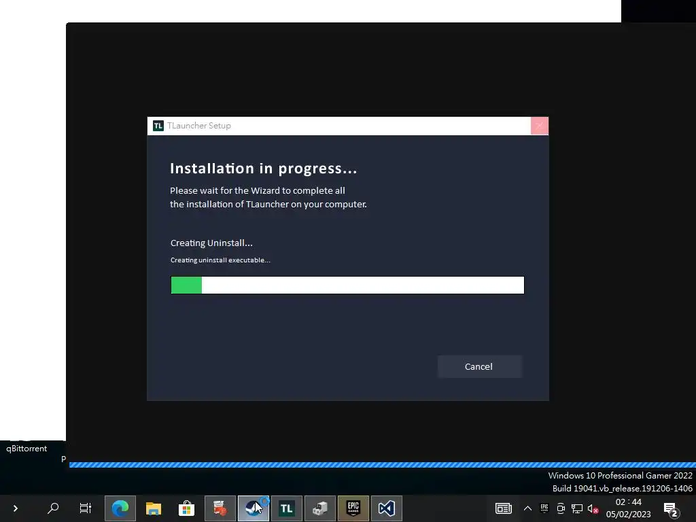Open the Epic Games taskbar app
This screenshot has width=696, height=522.
(x=353, y=508)
